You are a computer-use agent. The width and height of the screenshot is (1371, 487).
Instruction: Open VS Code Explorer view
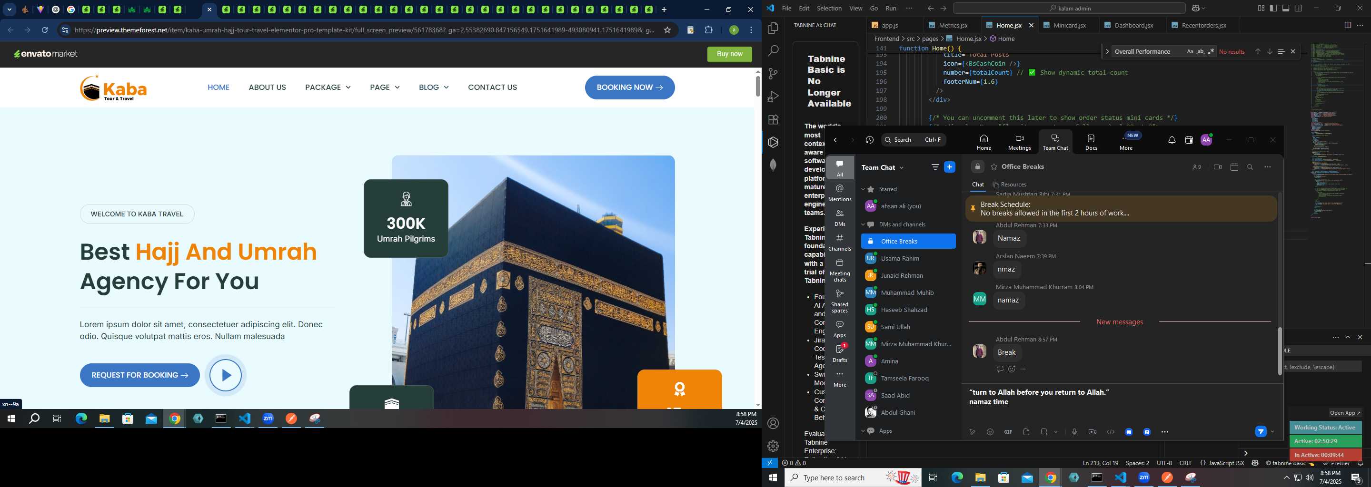pyautogui.click(x=773, y=28)
